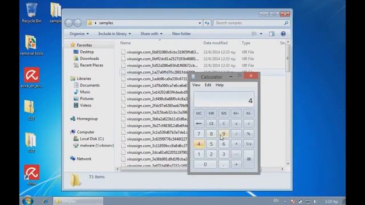
Task: Click the network icon in the system tray
Action: click(x=308, y=202)
